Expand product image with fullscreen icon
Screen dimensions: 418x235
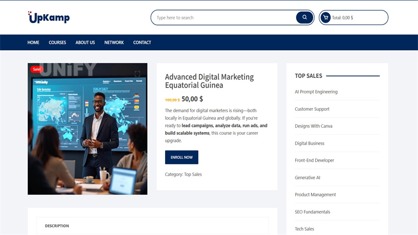137,74
